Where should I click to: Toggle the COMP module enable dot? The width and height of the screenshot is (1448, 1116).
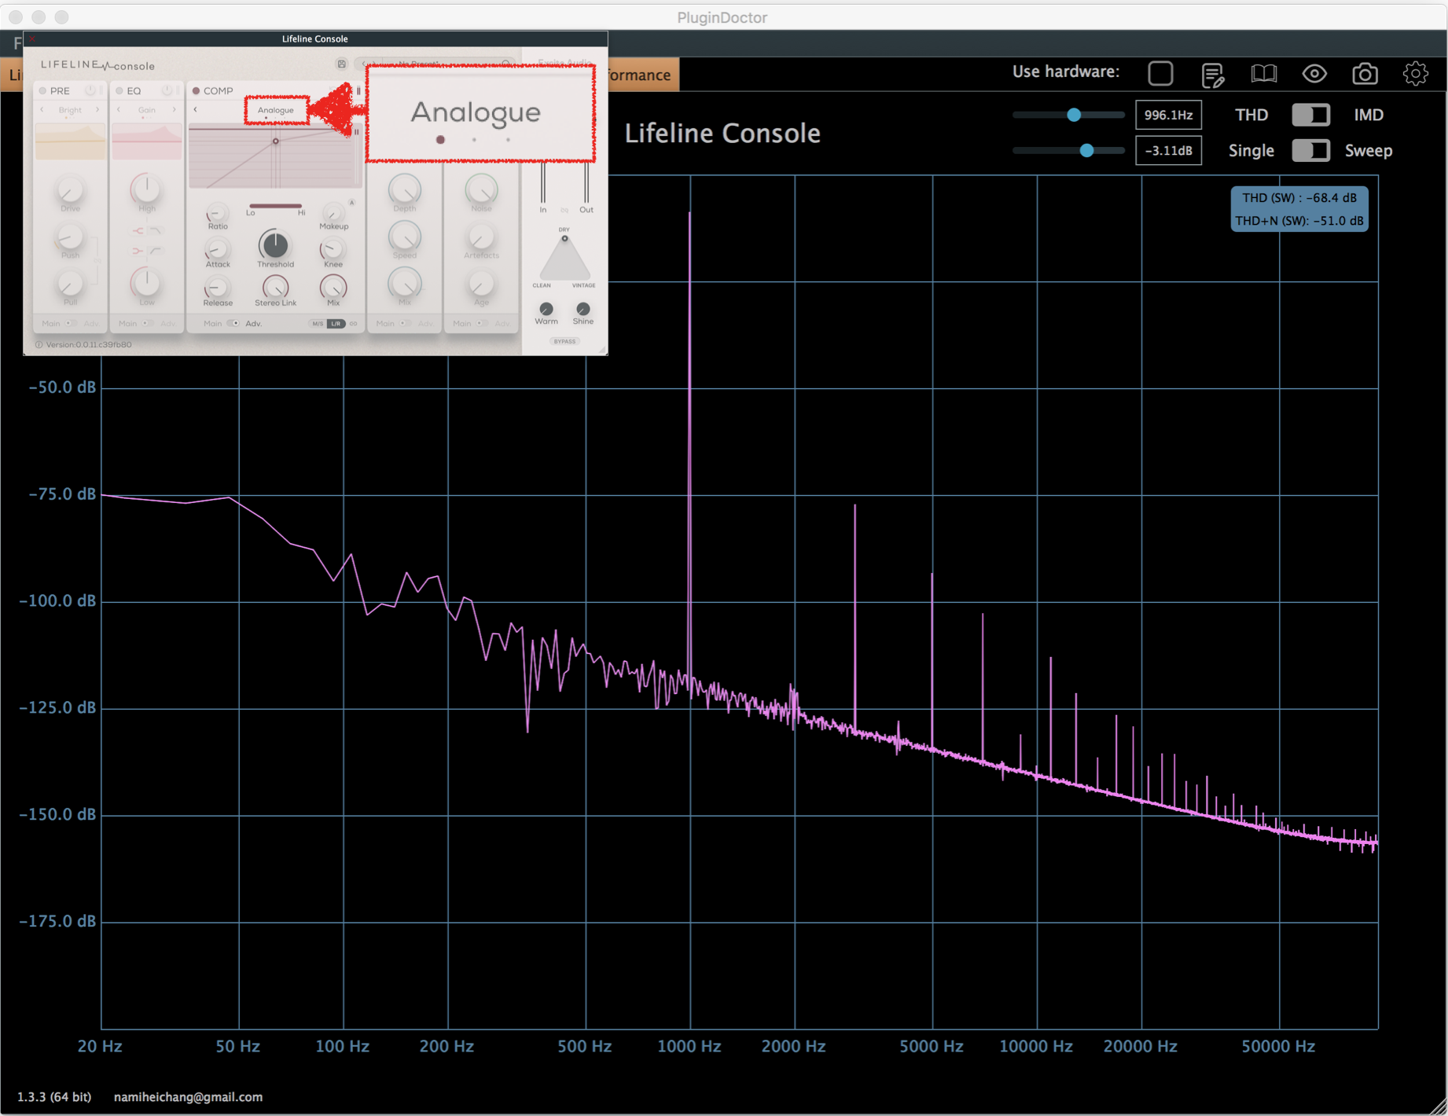point(196,90)
